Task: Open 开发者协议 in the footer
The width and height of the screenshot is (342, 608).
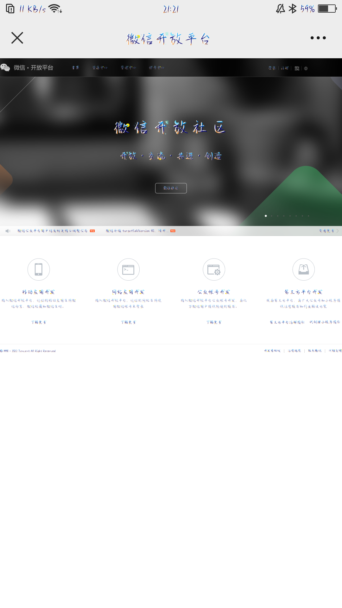Action: click(272, 351)
